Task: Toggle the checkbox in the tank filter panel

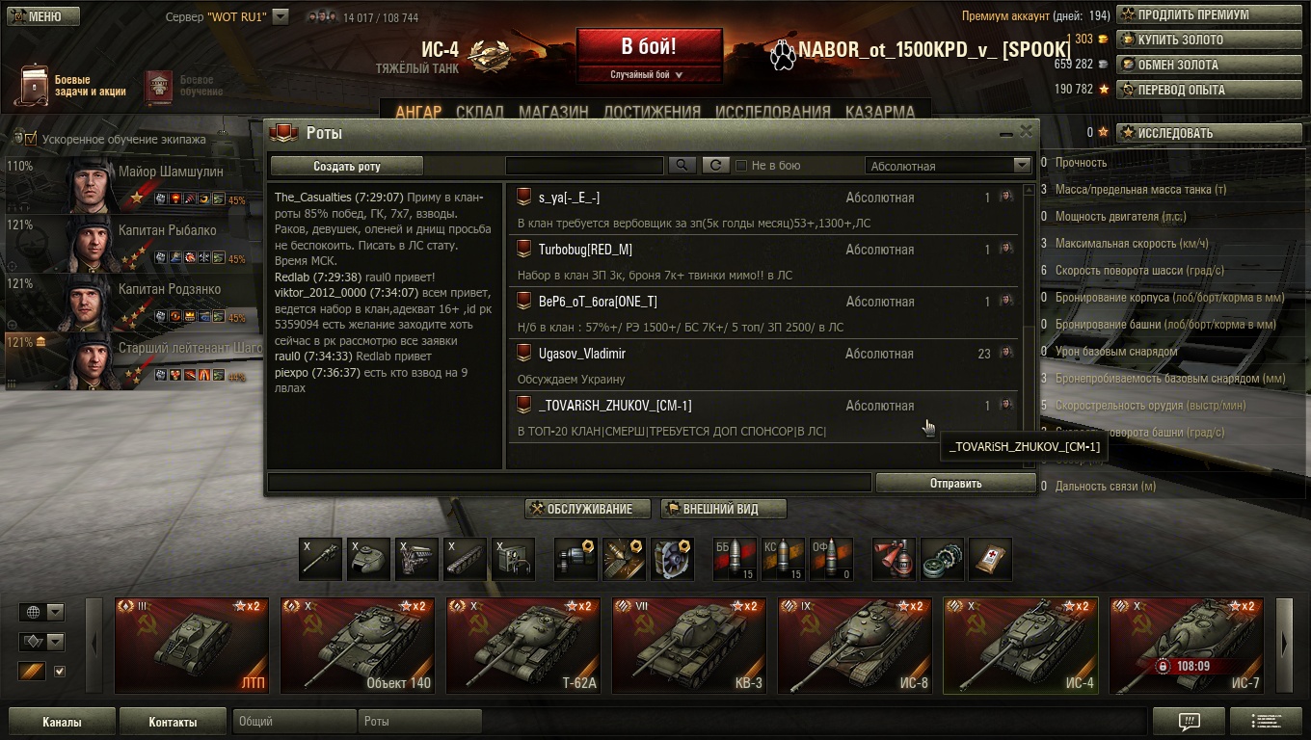Action: point(60,672)
